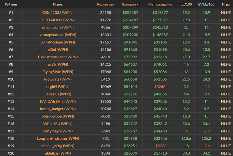The height and width of the screenshot is (156, 233).
Task: Click the hands count 13301
Action: [106, 35]
